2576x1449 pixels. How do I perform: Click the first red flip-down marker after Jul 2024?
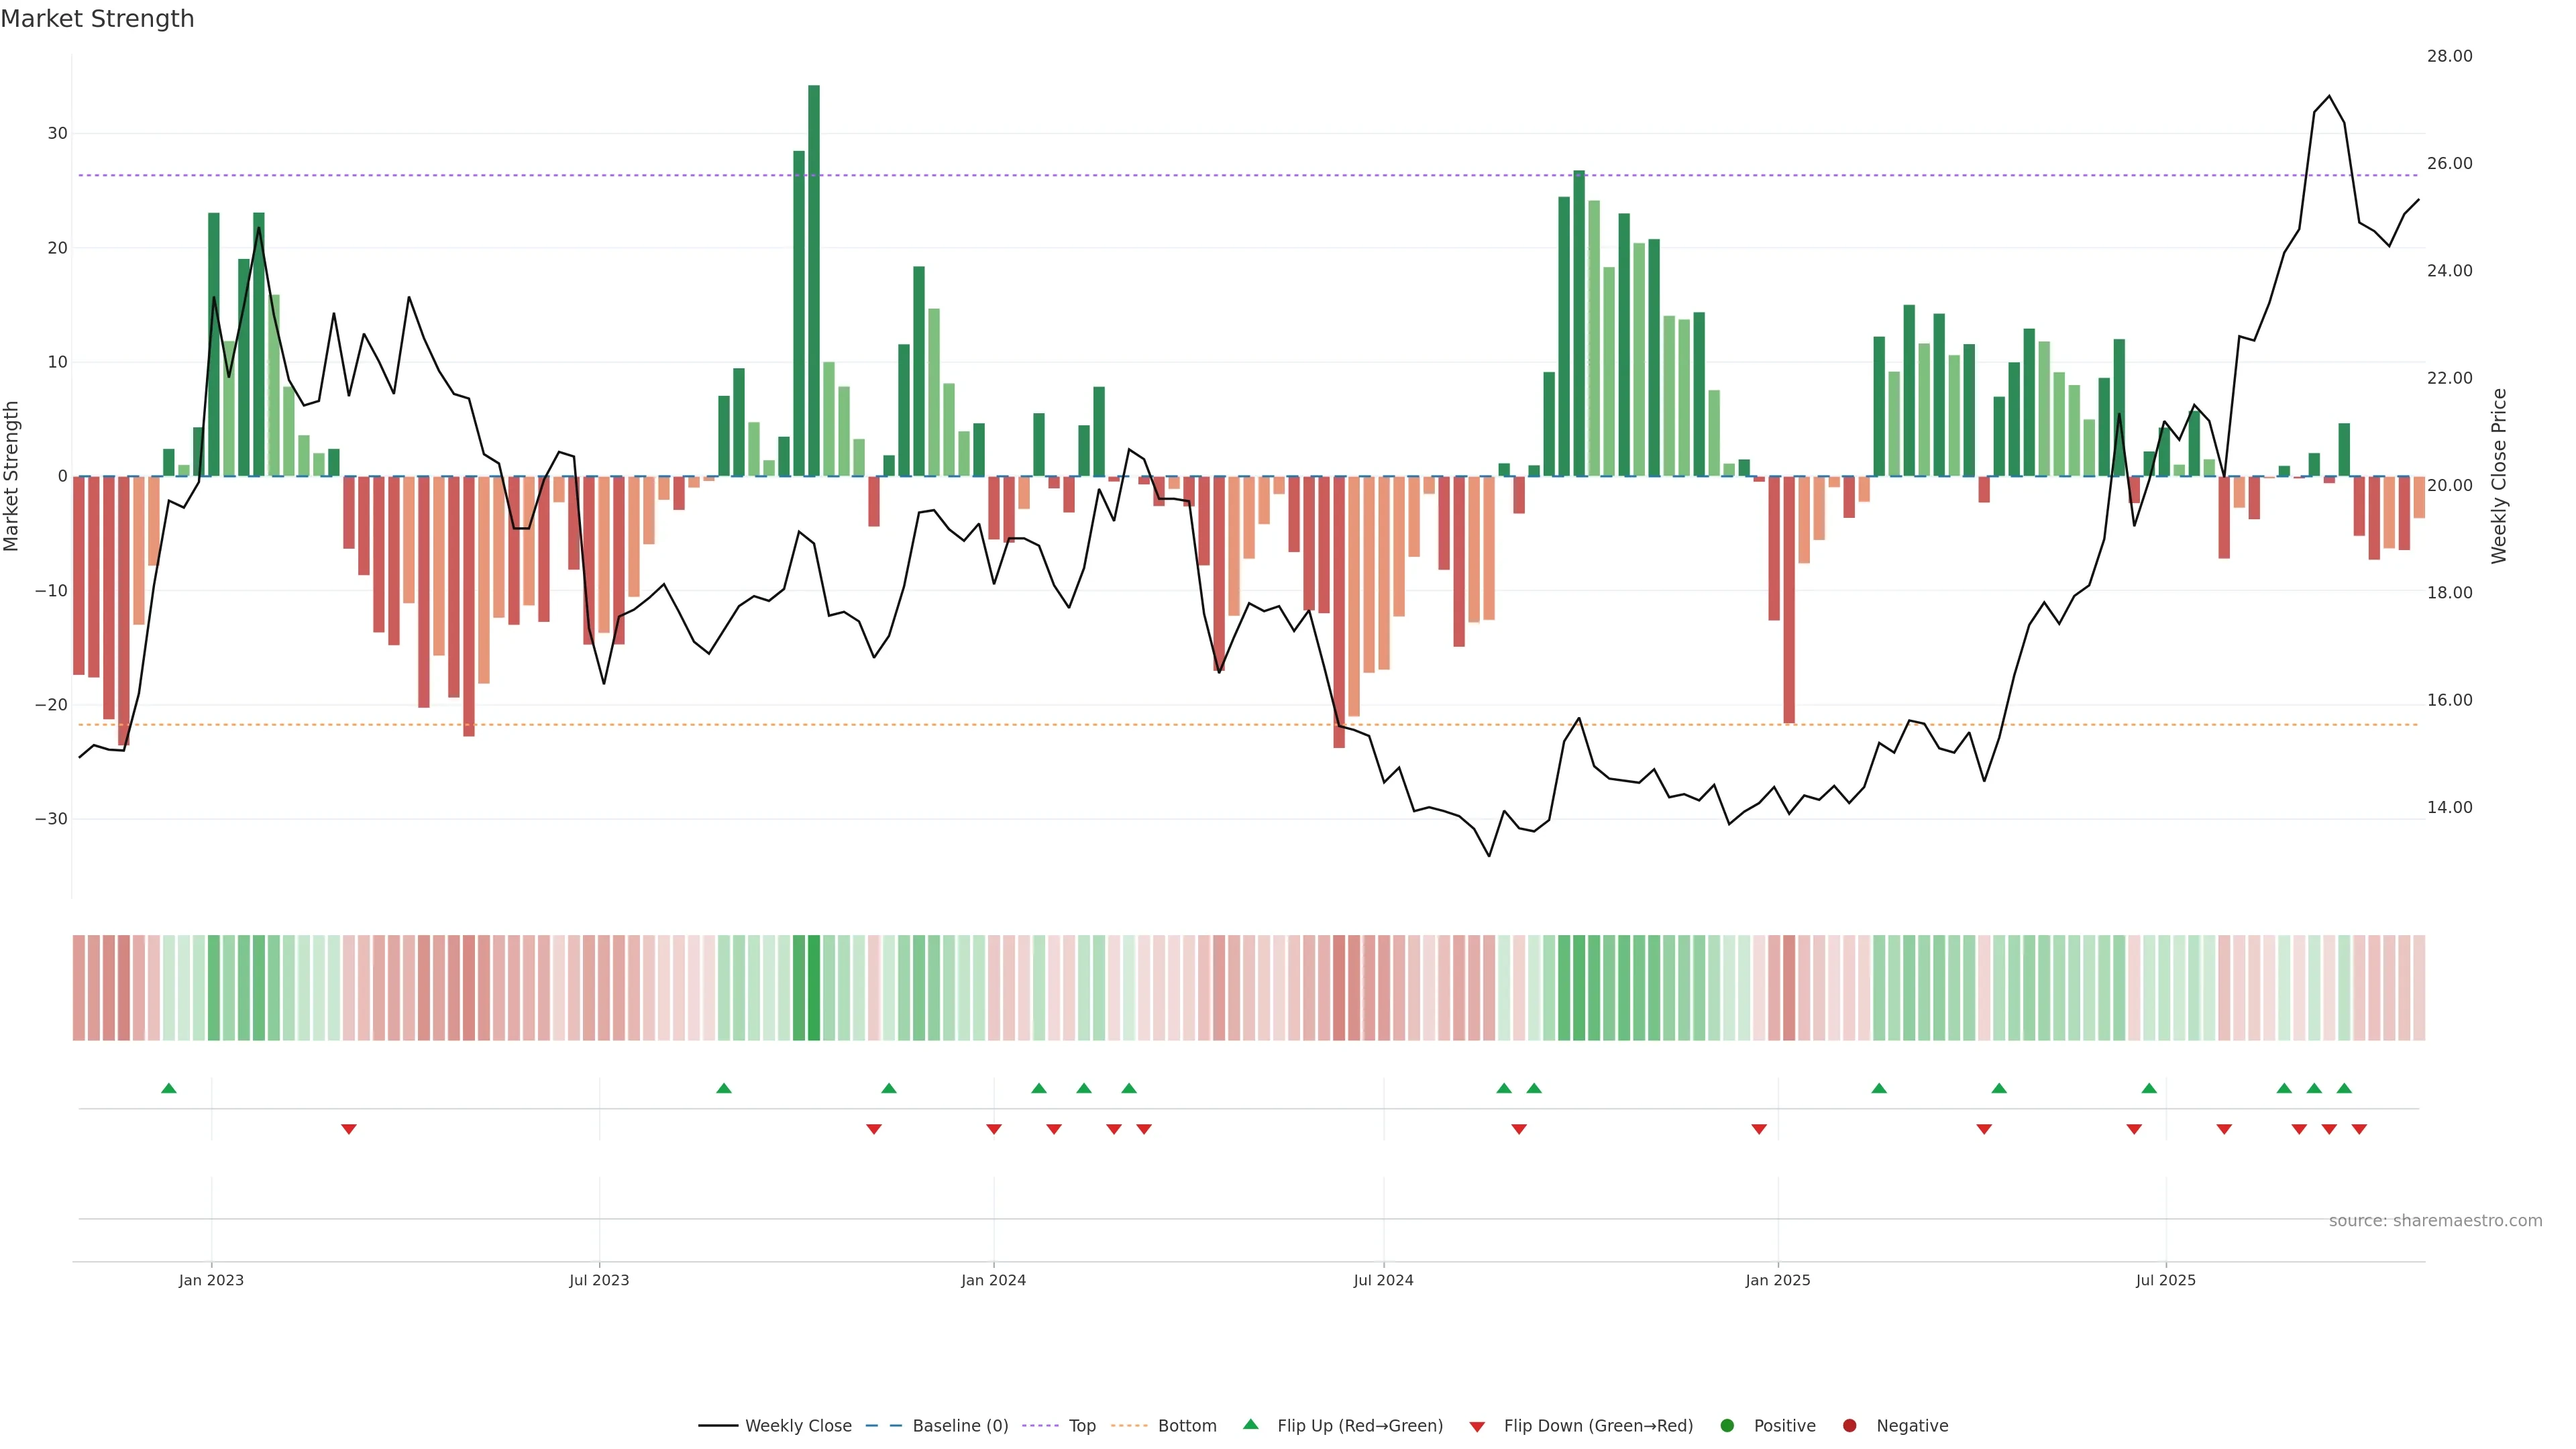pos(1519,1129)
